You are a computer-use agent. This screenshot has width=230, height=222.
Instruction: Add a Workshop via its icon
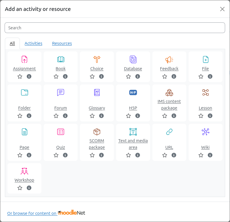[24, 171]
